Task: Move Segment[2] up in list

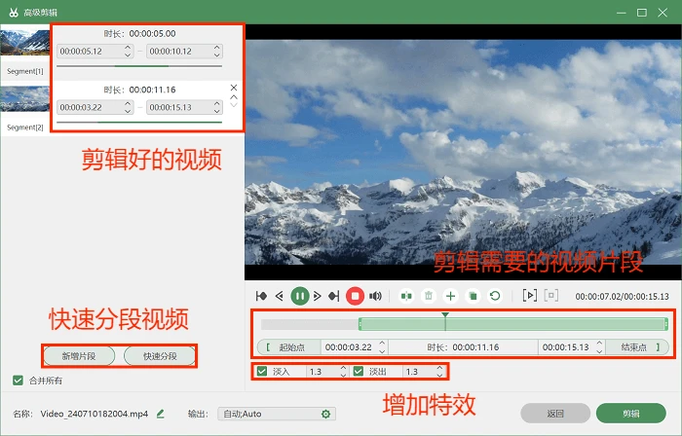Action: (x=234, y=97)
